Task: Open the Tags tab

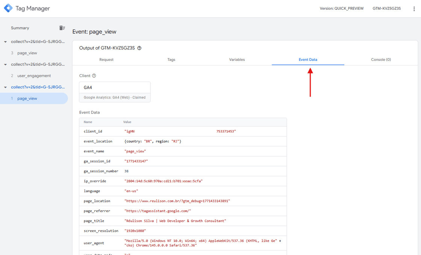Action: click(x=171, y=59)
